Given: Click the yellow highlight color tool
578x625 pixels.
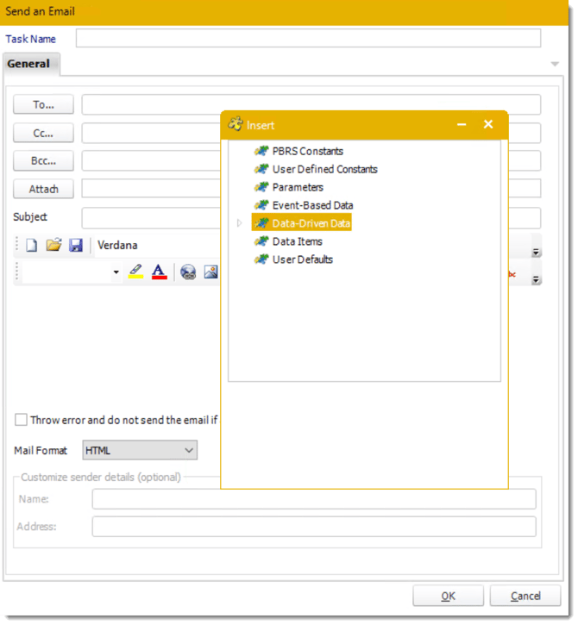Looking at the screenshot, I should point(135,272).
